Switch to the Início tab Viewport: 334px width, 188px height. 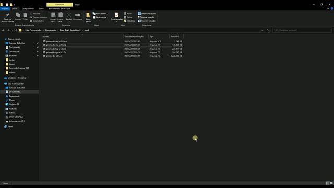coord(15,9)
